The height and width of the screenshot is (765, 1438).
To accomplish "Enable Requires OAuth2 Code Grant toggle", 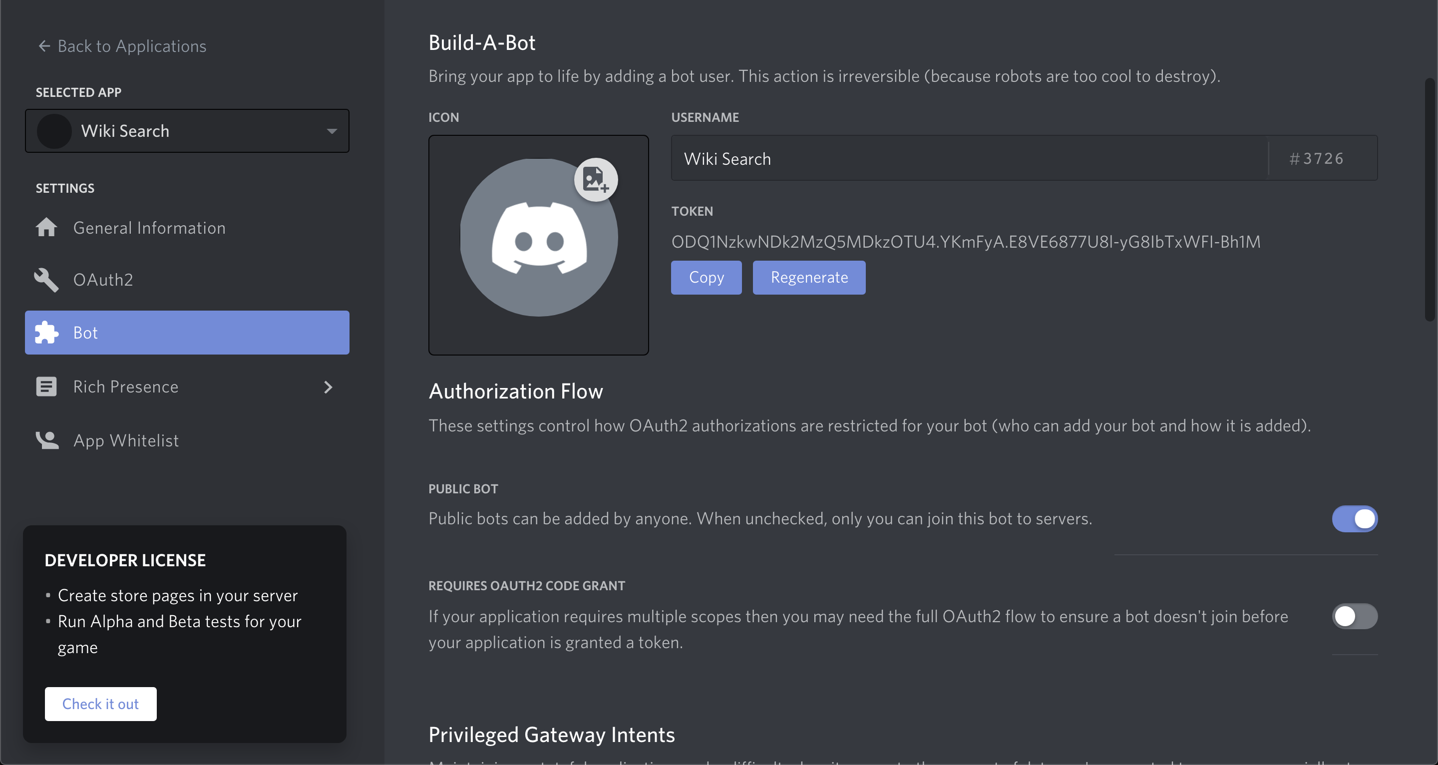I will pyautogui.click(x=1354, y=617).
